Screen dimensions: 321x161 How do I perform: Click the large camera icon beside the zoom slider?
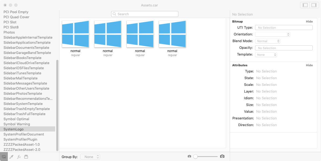222,156
